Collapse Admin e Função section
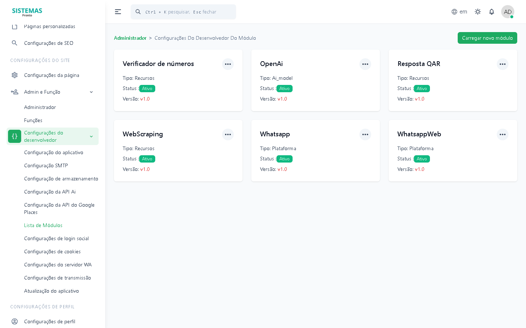This screenshot has width=526, height=328. tap(91, 92)
